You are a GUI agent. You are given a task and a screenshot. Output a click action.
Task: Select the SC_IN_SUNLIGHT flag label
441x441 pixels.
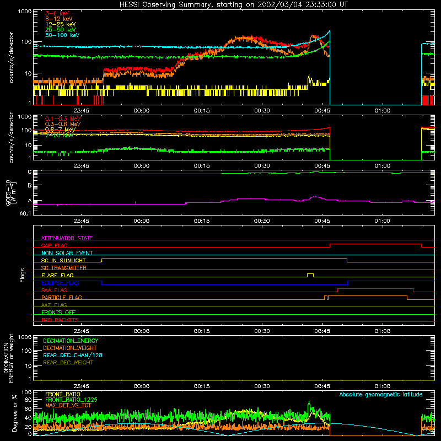pos(63,260)
